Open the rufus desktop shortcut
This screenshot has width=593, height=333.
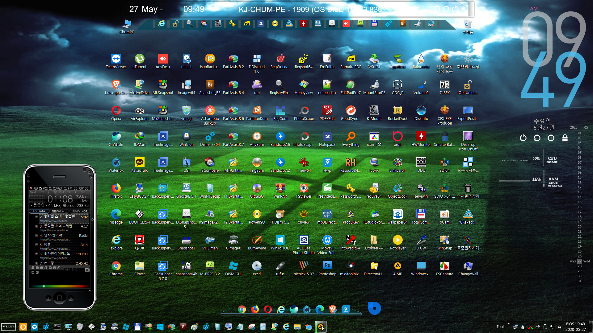pyautogui.click(x=280, y=268)
